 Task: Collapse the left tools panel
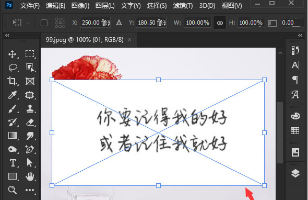7,35
